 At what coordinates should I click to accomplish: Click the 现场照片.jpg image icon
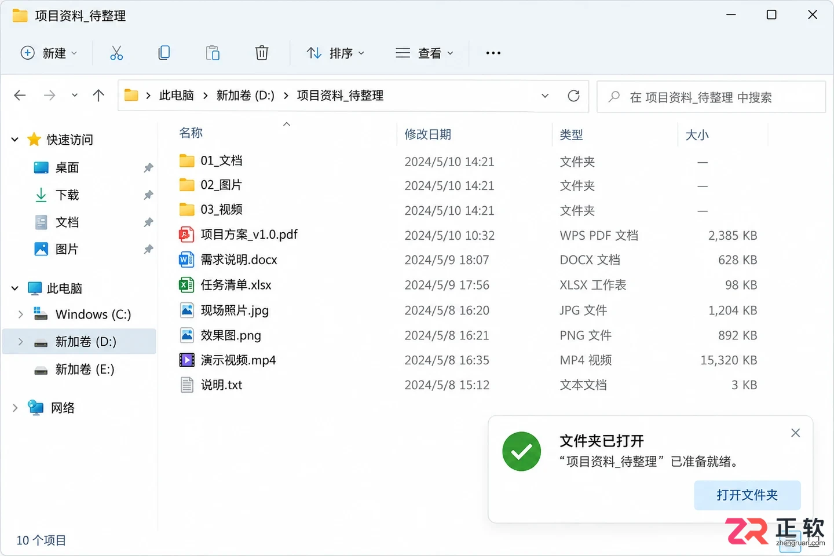pyautogui.click(x=186, y=310)
